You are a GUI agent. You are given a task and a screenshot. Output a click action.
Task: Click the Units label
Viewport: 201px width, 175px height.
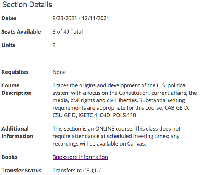pyautogui.click(x=9, y=45)
